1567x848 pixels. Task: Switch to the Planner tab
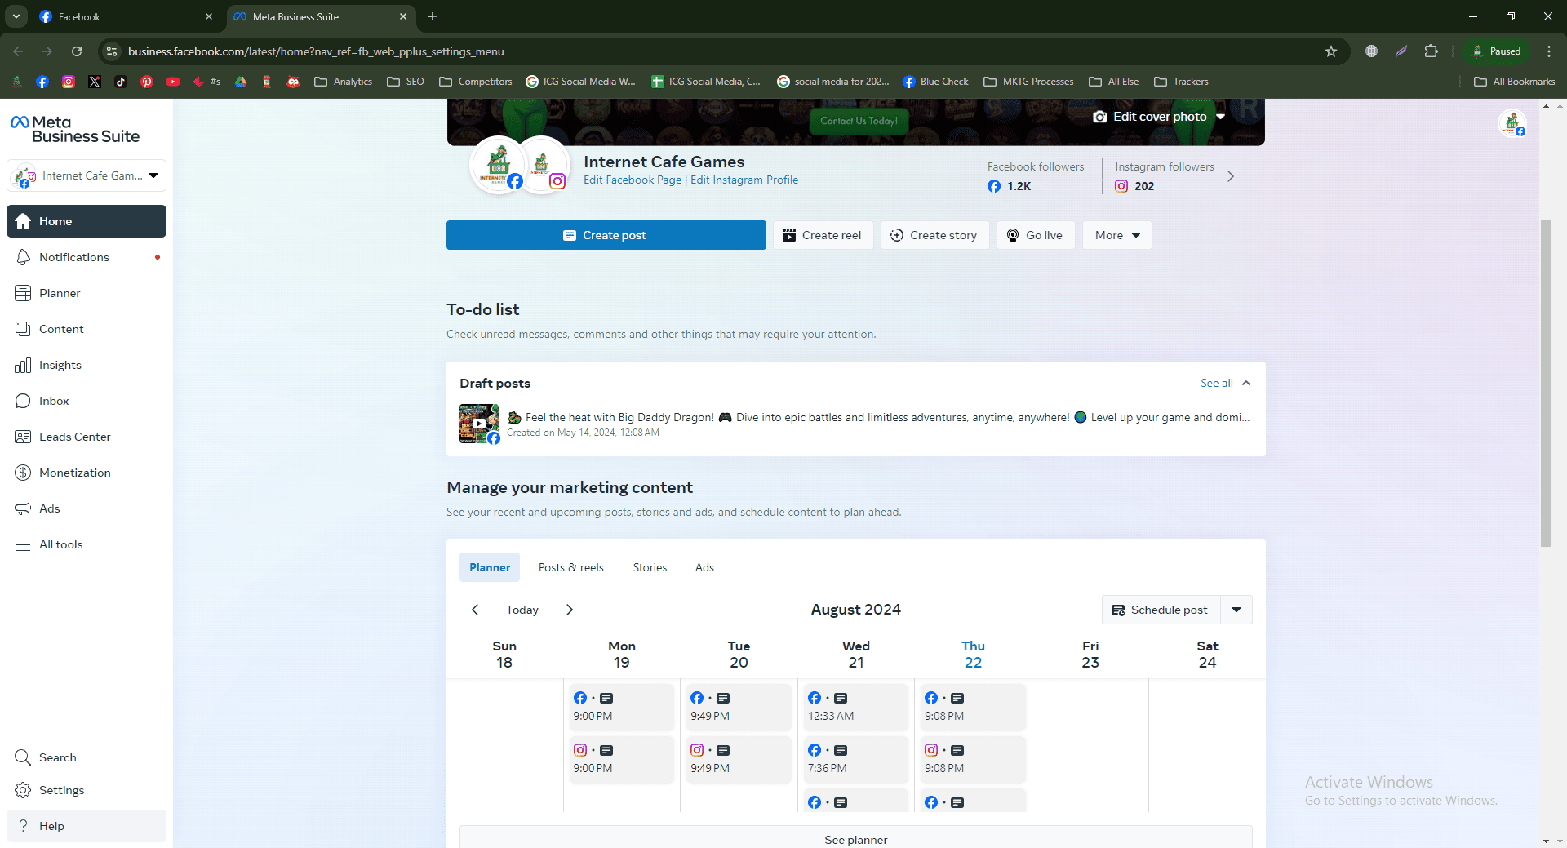[x=490, y=567]
